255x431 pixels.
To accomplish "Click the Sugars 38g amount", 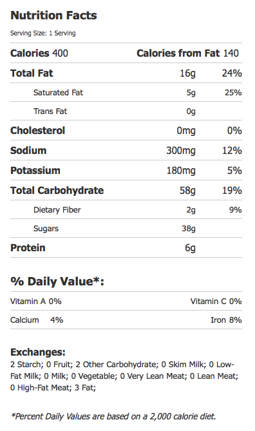I will click(x=189, y=229).
